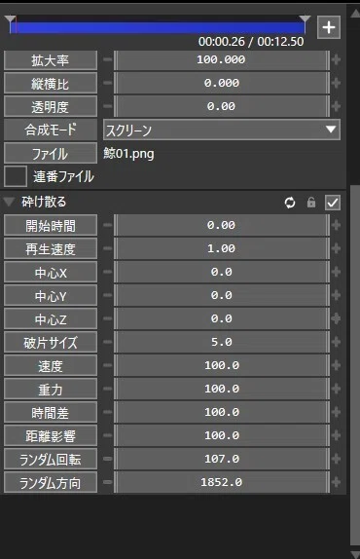The width and height of the screenshot is (360, 559).
Task: Click the 再生速度 value field 1.00
Action: point(222,248)
